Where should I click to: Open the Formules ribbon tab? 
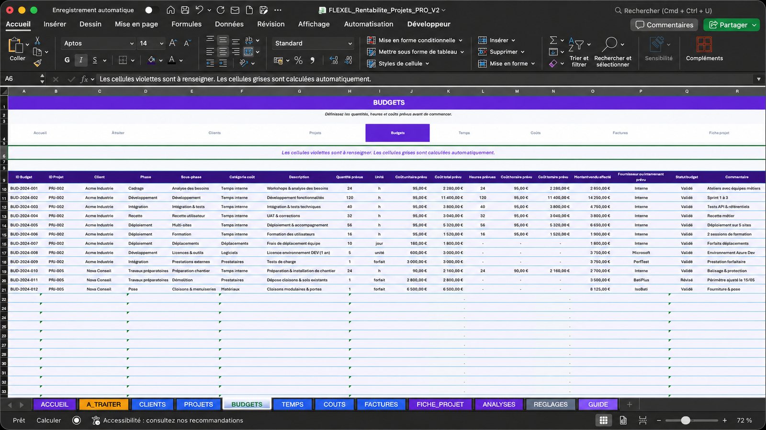coord(186,24)
